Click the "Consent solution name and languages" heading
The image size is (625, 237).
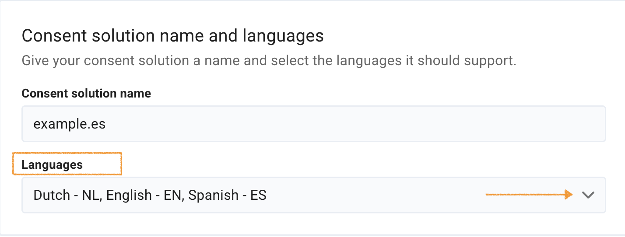click(172, 36)
